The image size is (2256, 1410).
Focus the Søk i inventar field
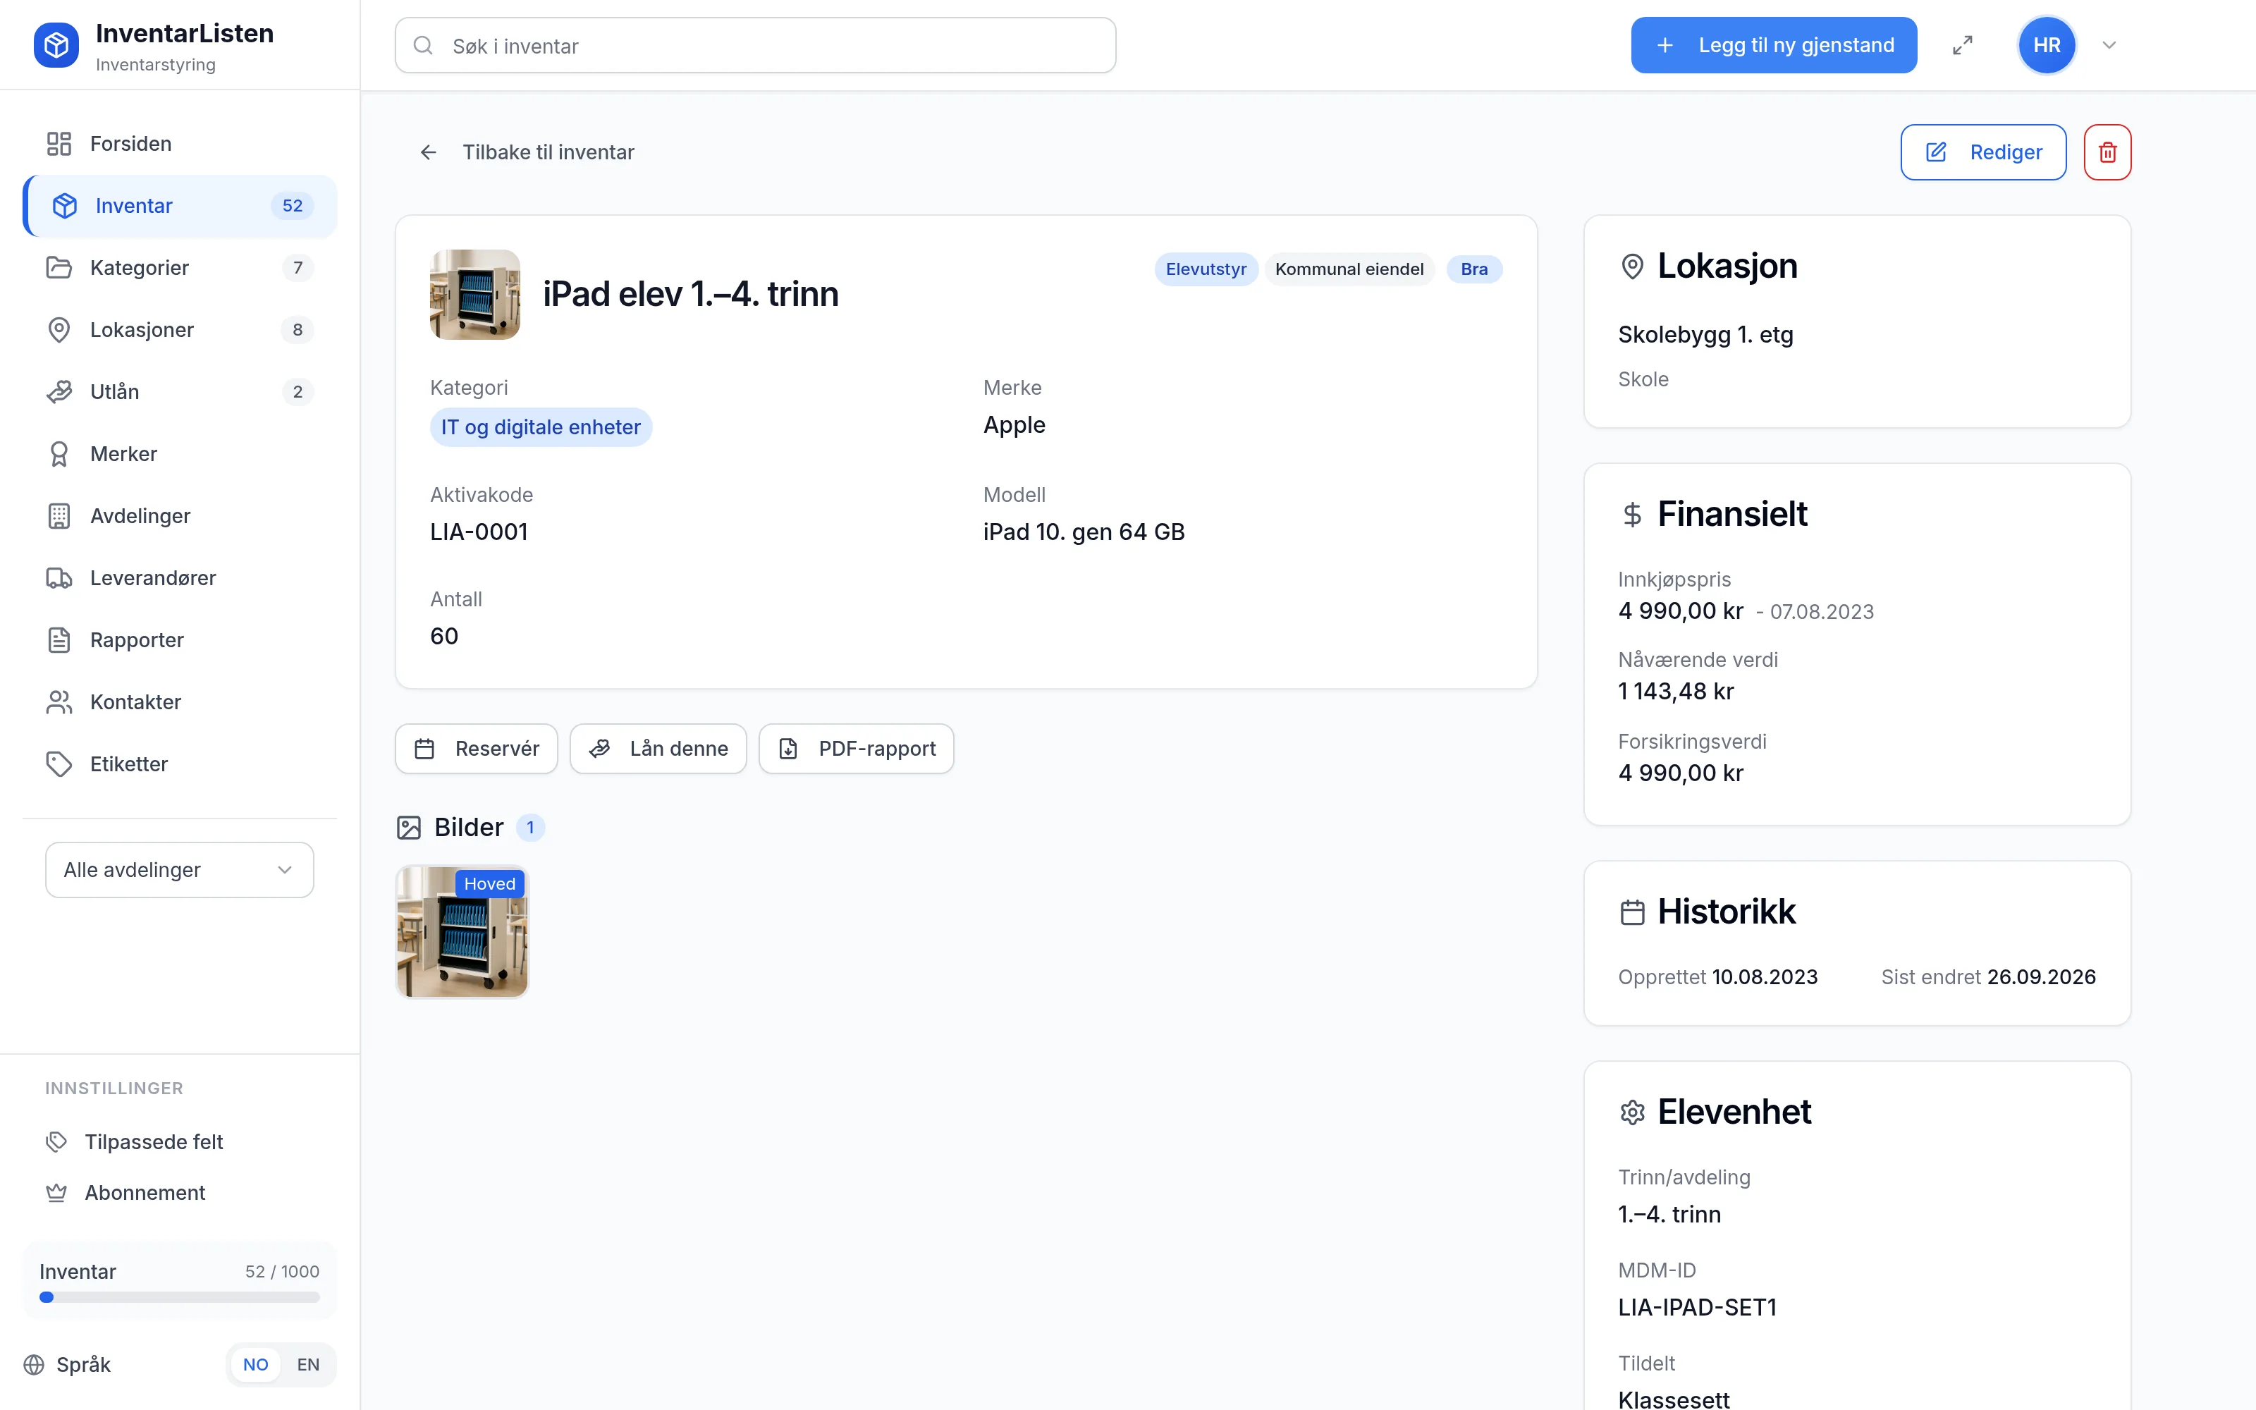coord(755,46)
